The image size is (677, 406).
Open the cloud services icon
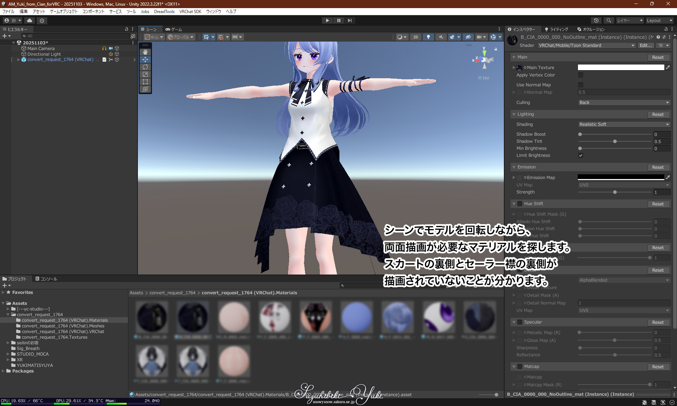pos(30,20)
